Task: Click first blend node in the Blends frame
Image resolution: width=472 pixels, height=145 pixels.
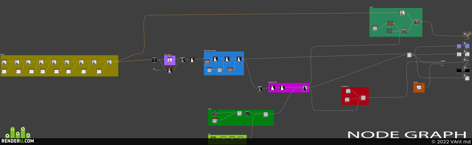Action: (x=4, y=62)
